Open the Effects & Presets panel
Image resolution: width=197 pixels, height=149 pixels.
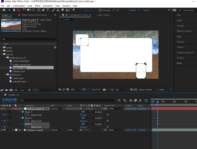pyautogui.click(x=184, y=31)
